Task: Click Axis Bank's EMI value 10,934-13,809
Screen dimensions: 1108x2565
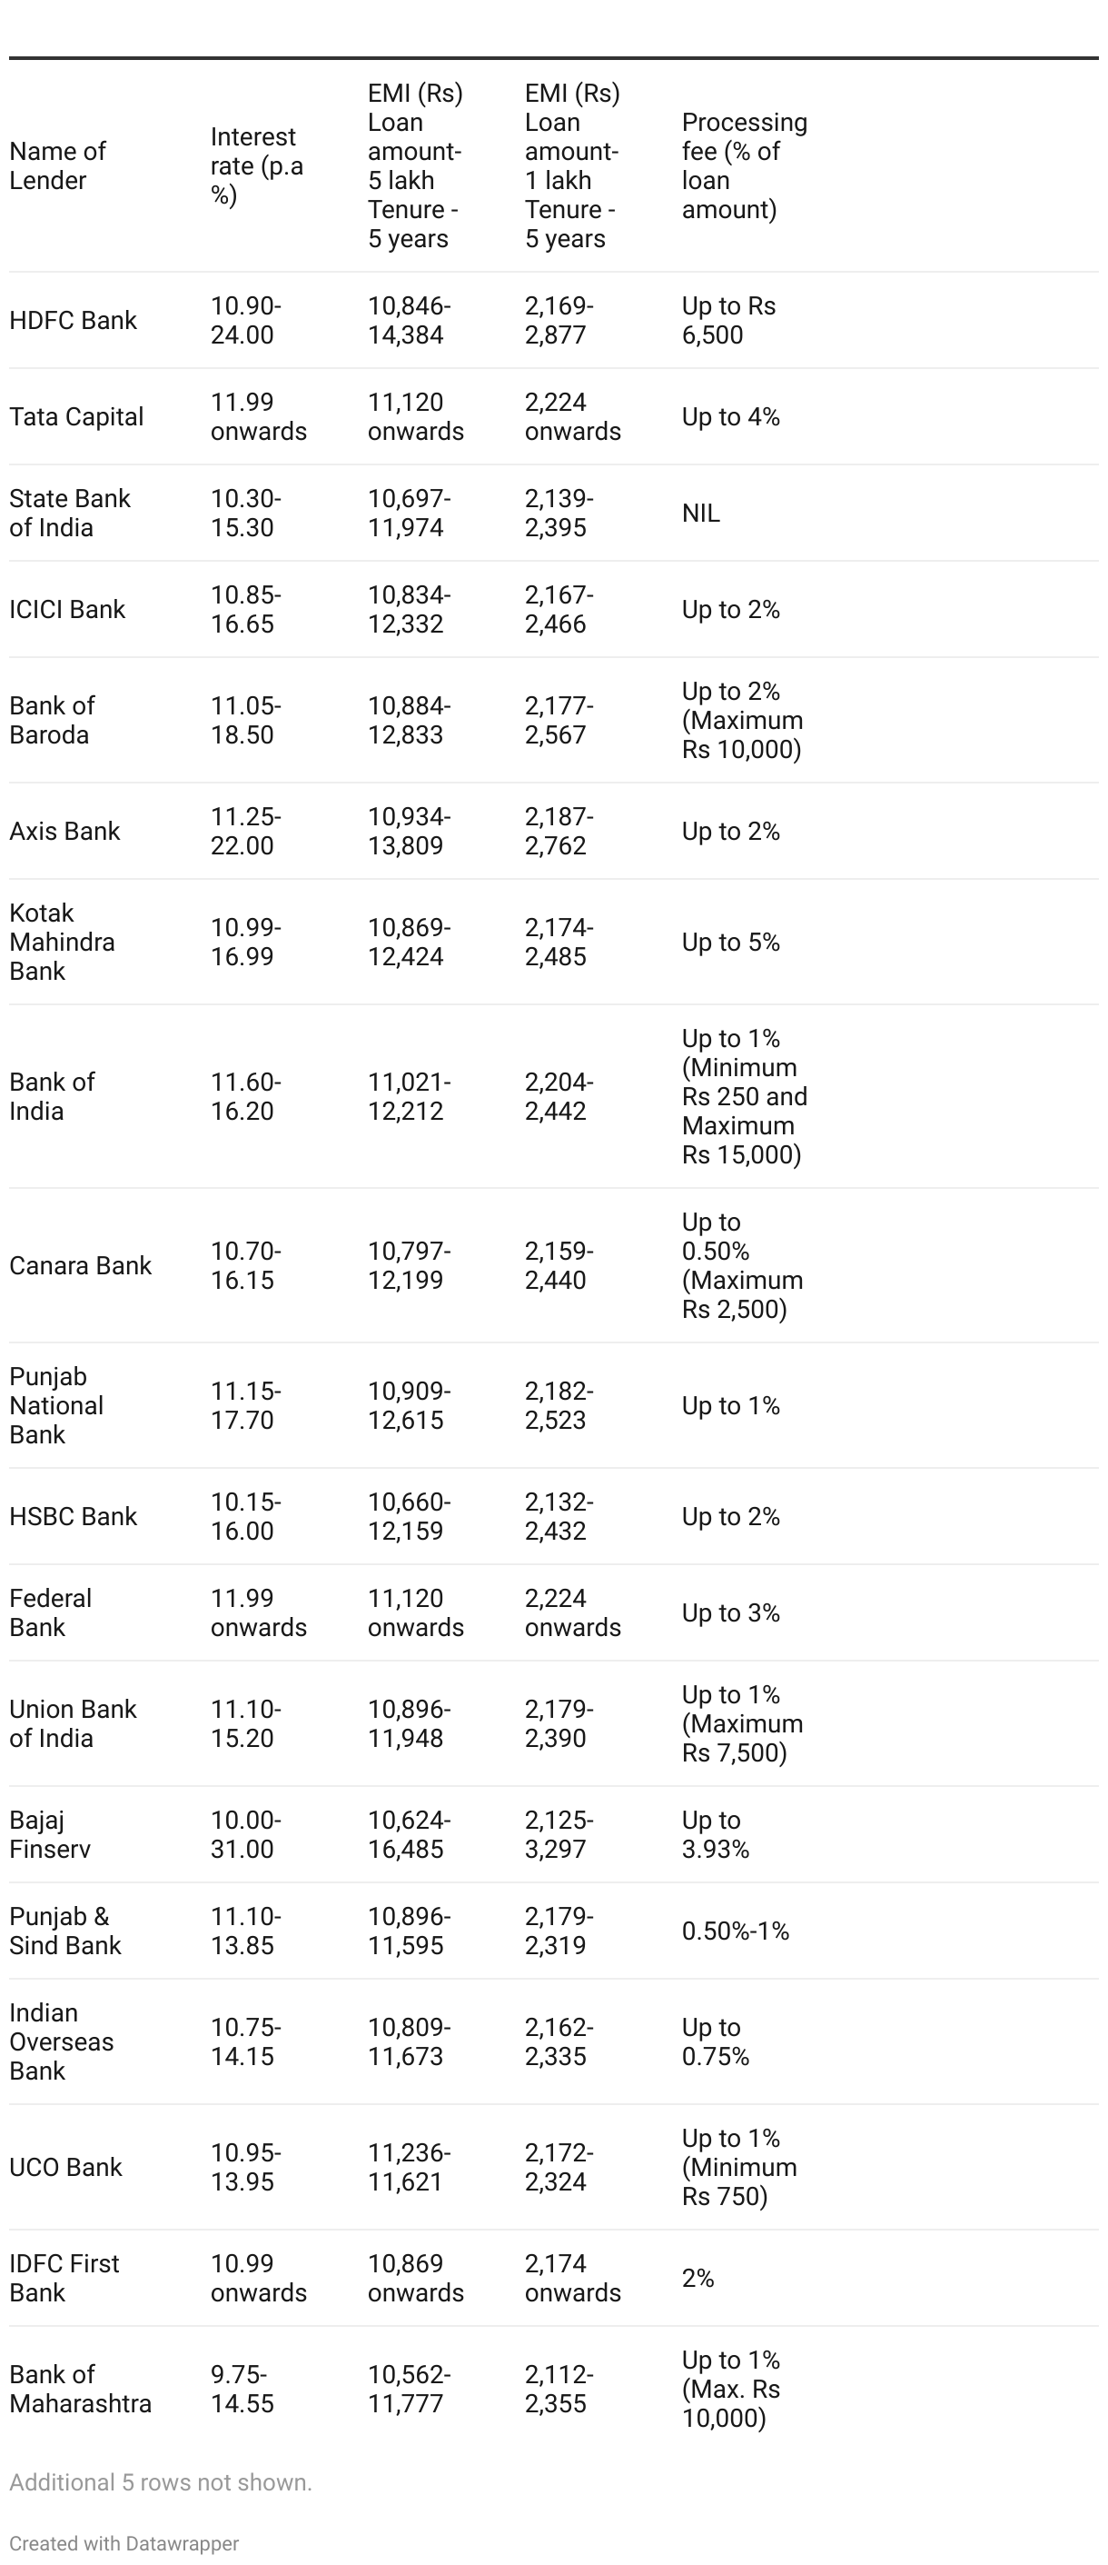Action: (x=409, y=831)
